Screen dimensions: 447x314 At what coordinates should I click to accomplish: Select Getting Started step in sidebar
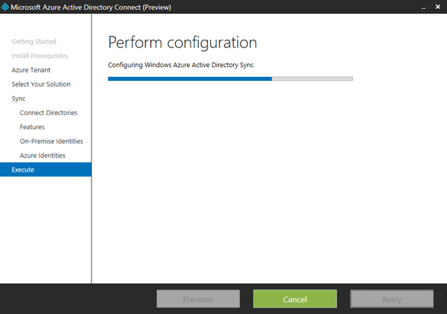(x=34, y=42)
